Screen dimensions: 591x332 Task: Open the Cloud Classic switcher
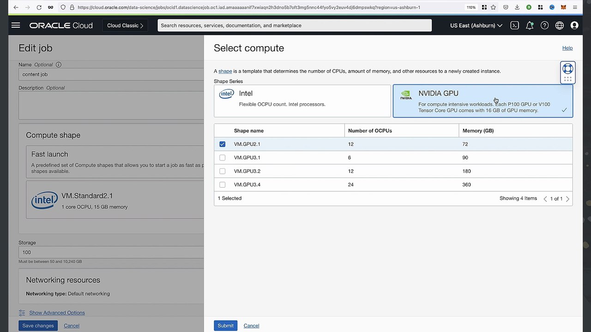click(125, 25)
